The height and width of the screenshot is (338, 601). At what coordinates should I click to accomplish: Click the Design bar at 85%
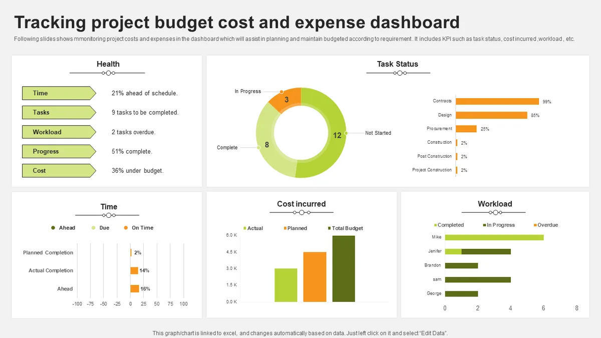click(x=492, y=115)
